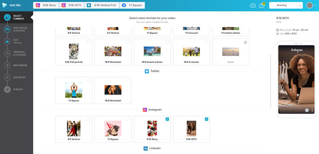Click the Max Length 15 sec - 60 min text
The height and width of the screenshot is (154, 319).
coord(294,30)
